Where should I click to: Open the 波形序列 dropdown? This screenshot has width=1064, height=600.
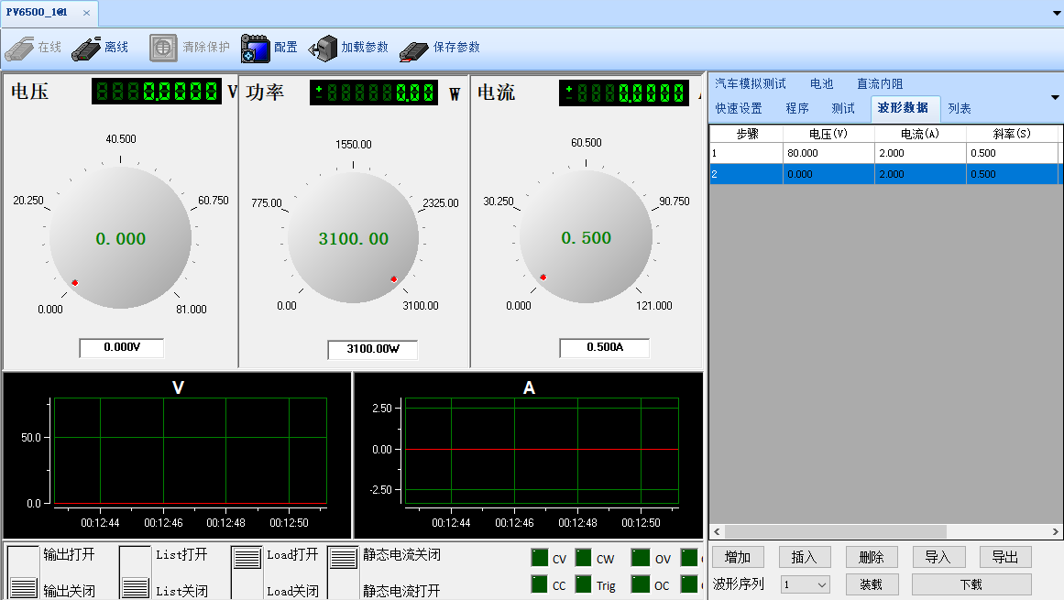(x=805, y=584)
